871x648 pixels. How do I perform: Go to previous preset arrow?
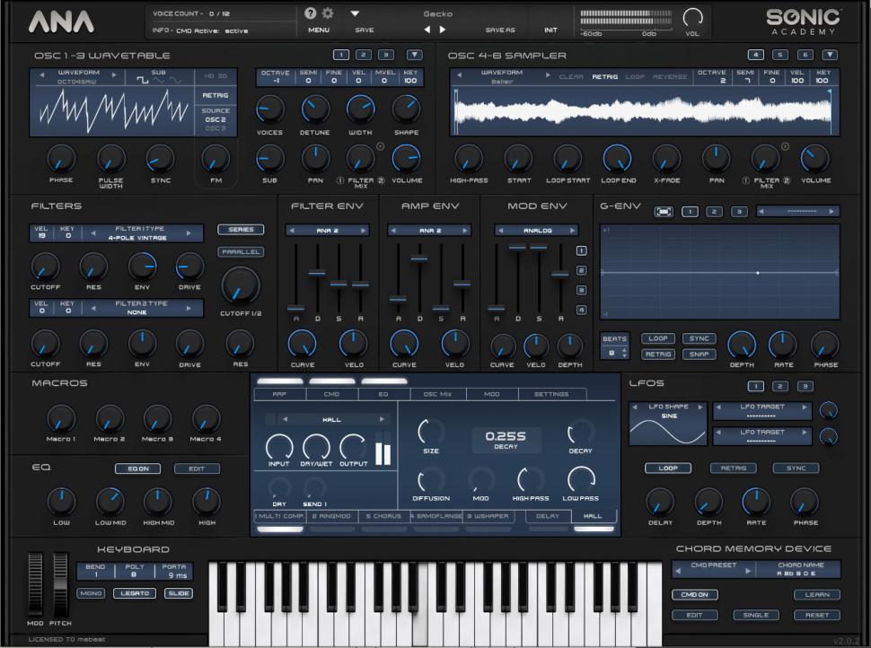pos(427,30)
